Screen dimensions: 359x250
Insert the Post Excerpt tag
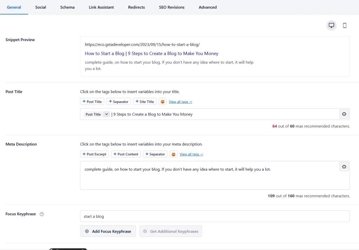94,154
